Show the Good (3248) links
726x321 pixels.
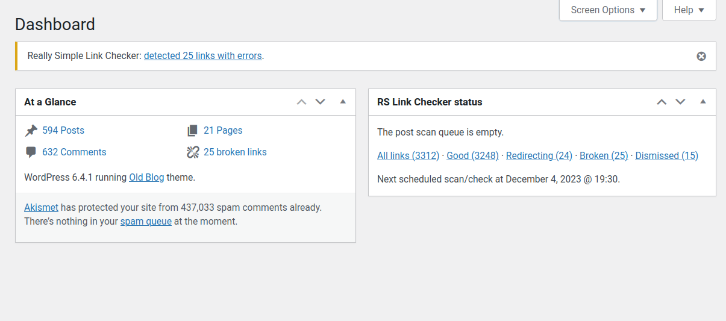pyautogui.click(x=472, y=156)
